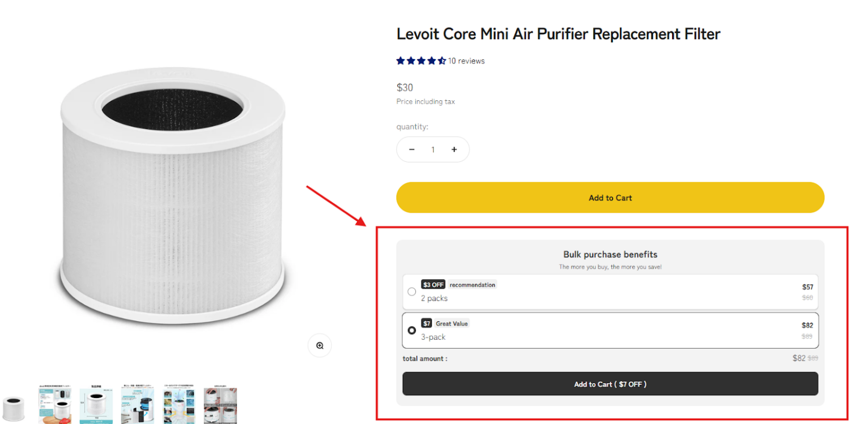Click the product title heading
Screen dimensions: 850x424
[x=558, y=34]
